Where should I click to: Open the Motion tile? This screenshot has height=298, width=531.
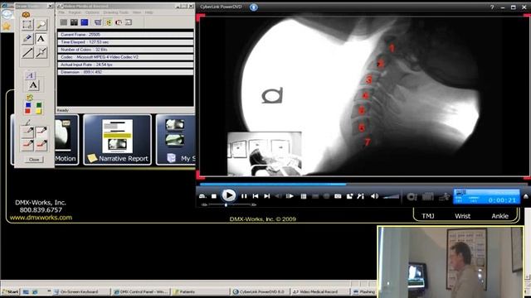tap(66, 140)
